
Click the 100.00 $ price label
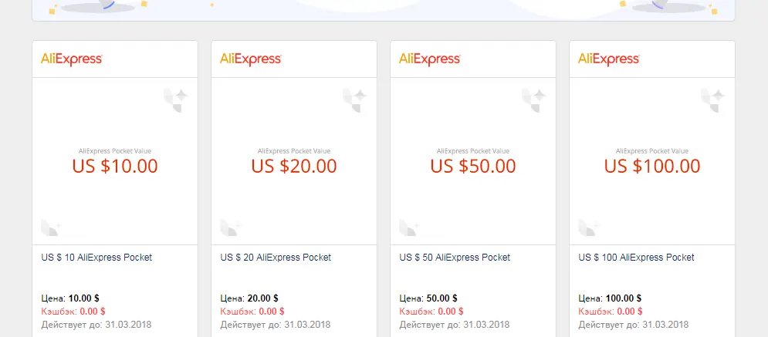pyautogui.click(x=624, y=298)
